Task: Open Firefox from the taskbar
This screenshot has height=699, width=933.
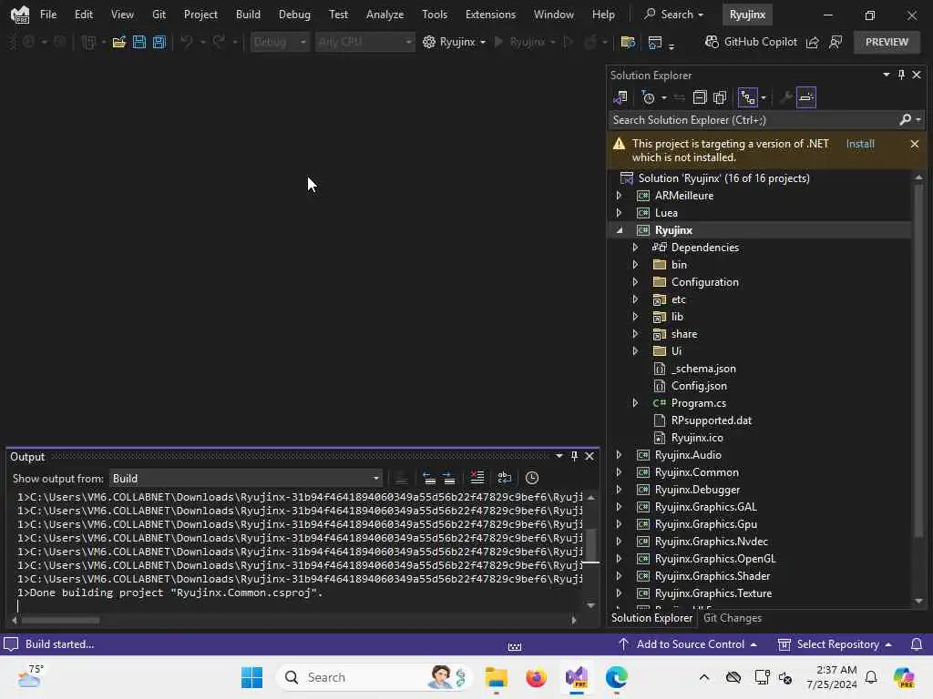Action: pos(536,677)
